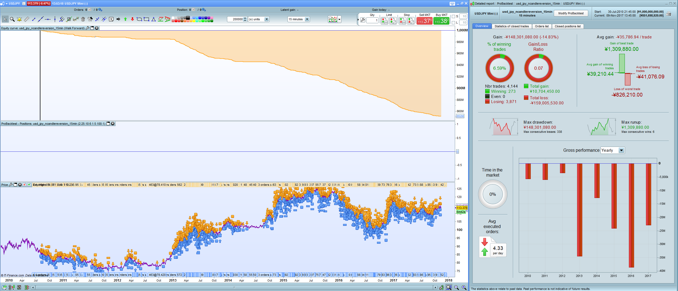Screen dimensions: 678x291
Task: Click the zoom out icon below chart
Action: pyautogui.click(x=456, y=287)
